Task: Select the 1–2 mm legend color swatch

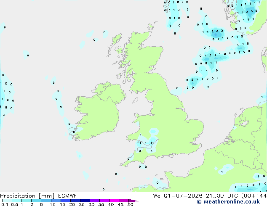Action: pyautogui.click(x=27, y=201)
